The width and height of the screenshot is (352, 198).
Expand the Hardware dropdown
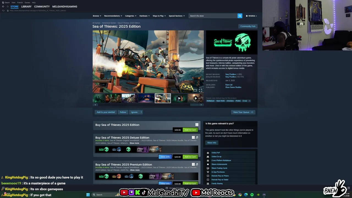tap(144, 16)
